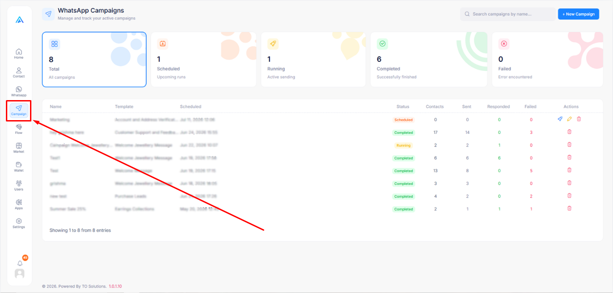Open the Contact section in the sidebar
This screenshot has height=293, width=613.
tap(19, 73)
